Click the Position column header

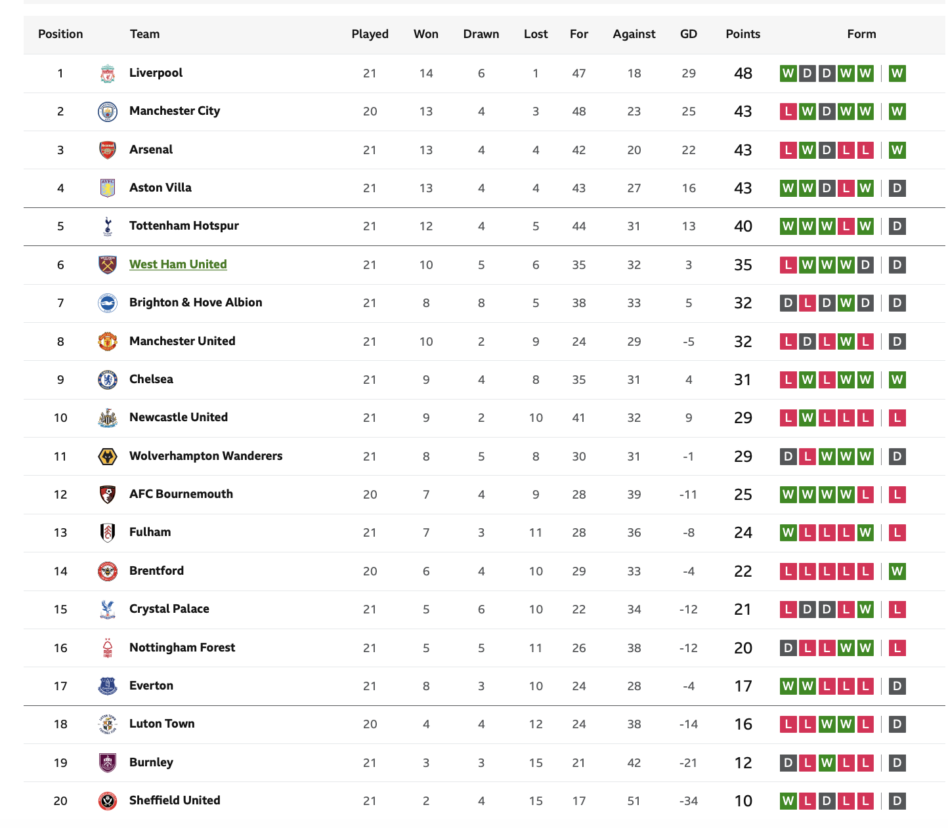pyautogui.click(x=60, y=34)
